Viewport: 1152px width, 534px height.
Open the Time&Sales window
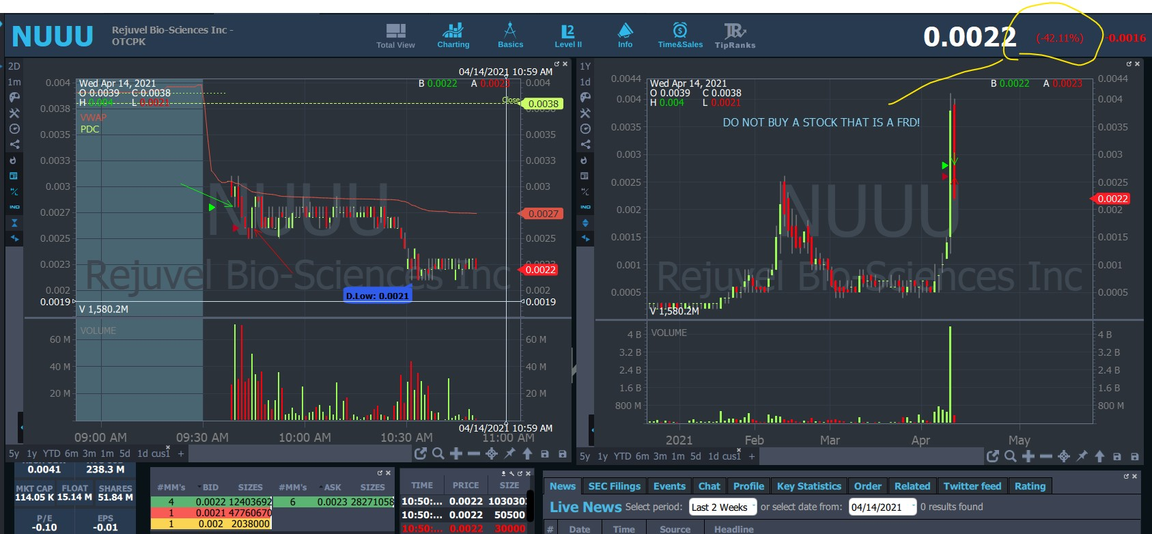[680, 36]
